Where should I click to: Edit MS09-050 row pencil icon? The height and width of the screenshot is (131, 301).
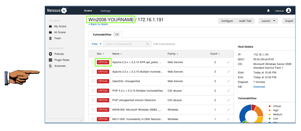click(x=228, y=110)
